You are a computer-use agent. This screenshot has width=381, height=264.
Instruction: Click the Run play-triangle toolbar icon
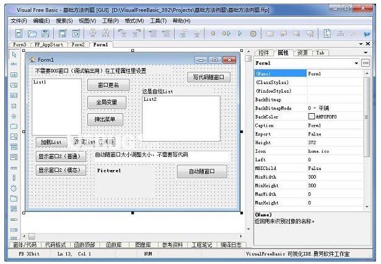coord(240,33)
